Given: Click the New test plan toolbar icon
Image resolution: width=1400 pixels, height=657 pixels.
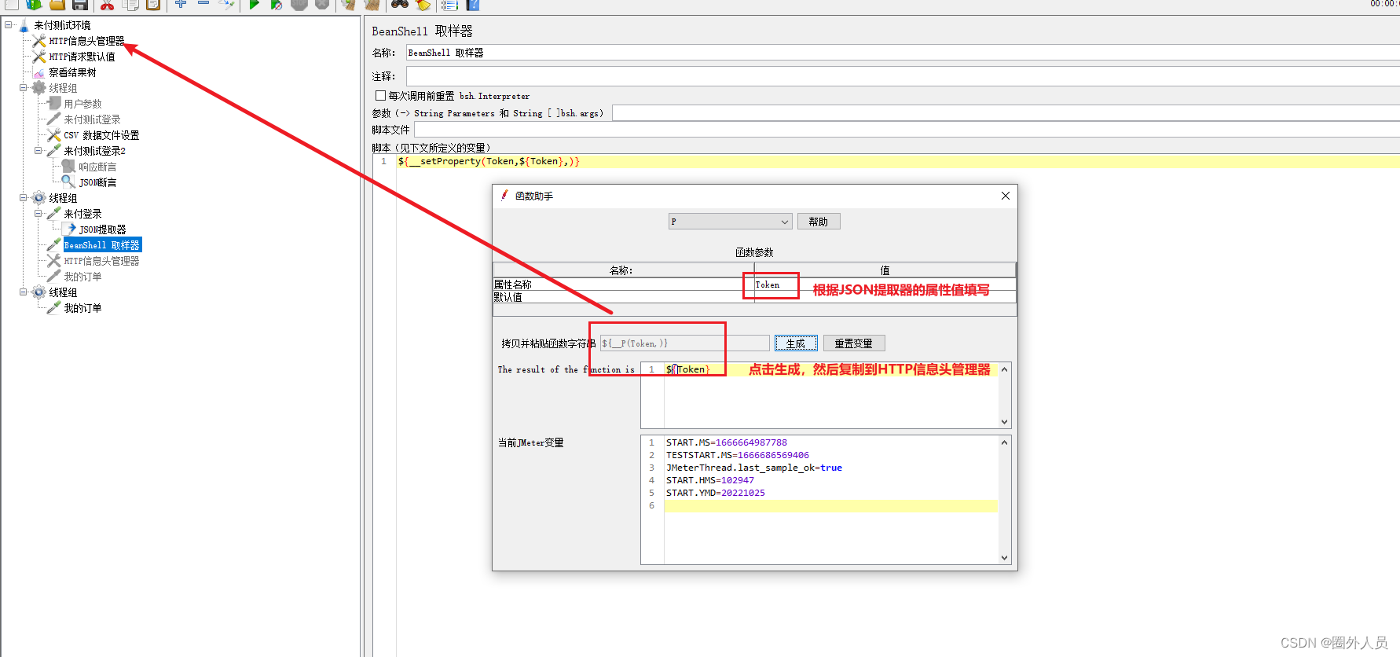Looking at the screenshot, I should pyautogui.click(x=11, y=4).
